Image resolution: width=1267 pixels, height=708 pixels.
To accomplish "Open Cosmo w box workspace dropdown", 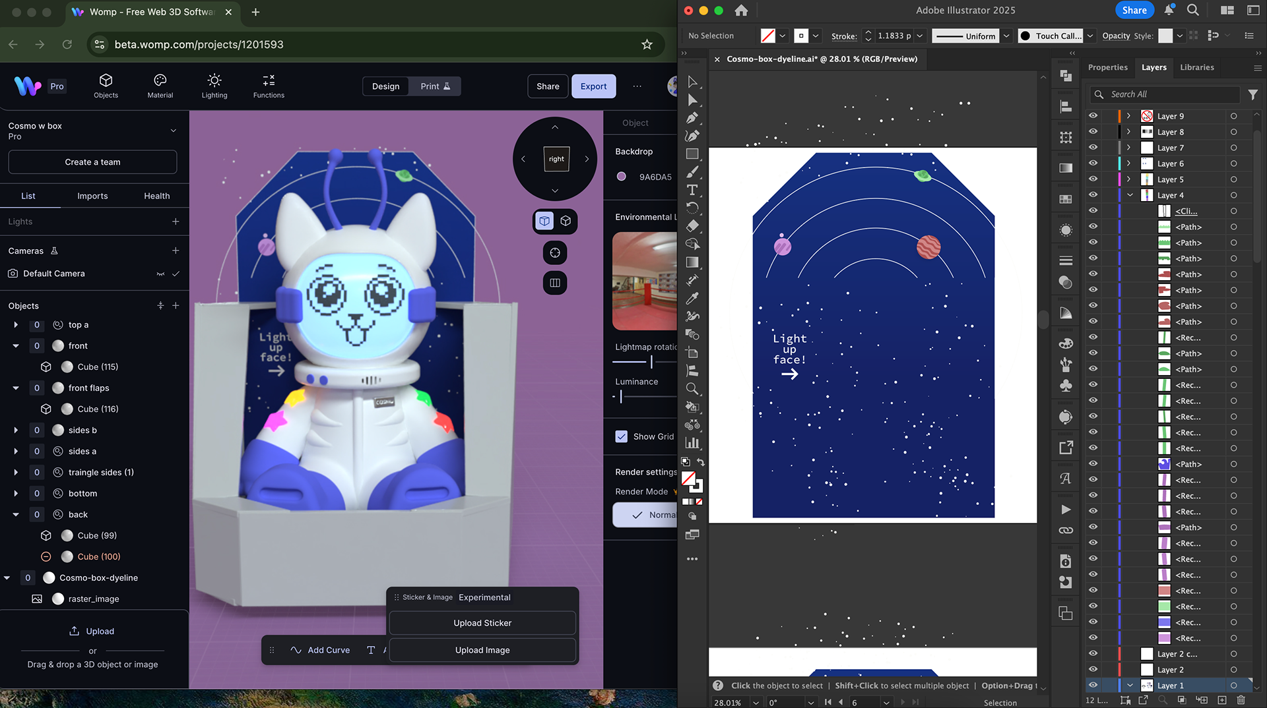I will coord(174,131).
